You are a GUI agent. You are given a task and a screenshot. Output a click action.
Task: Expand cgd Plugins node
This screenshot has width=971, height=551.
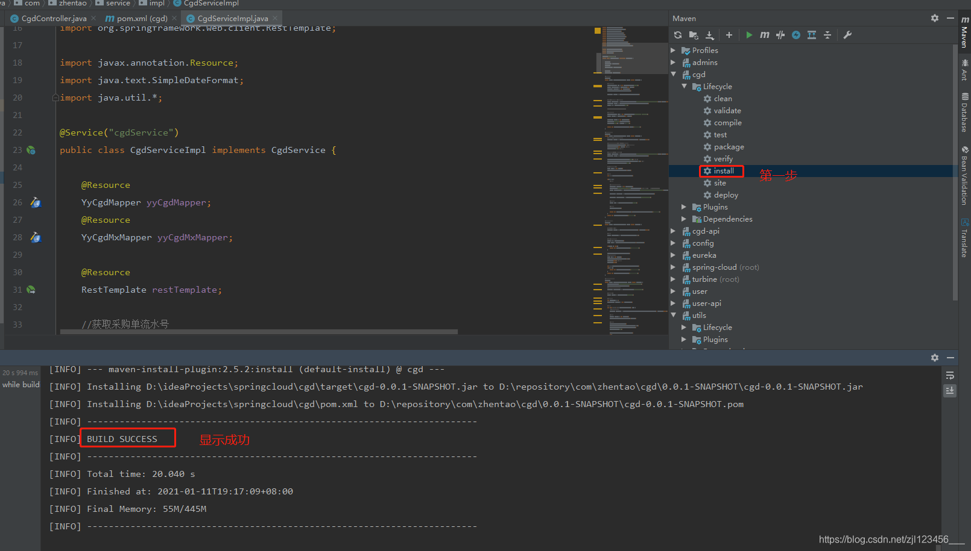point(684,207)
